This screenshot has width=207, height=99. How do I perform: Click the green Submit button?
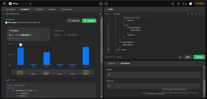pos(199,57)
